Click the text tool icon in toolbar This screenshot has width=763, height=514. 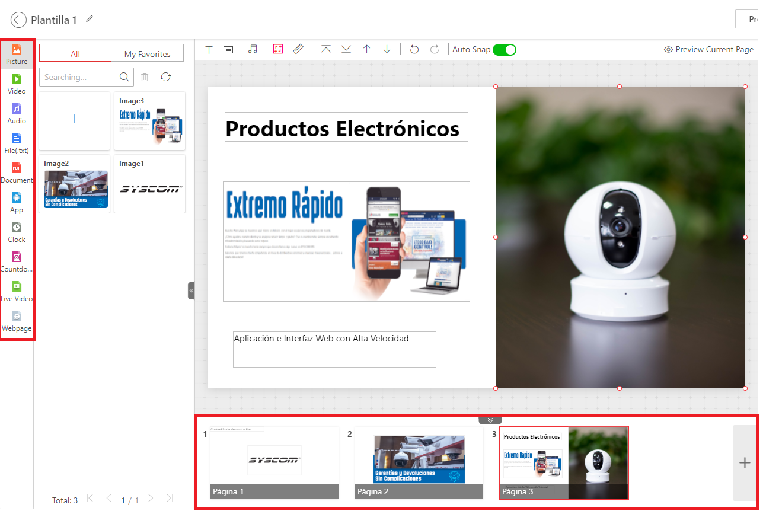coord(209,49)
